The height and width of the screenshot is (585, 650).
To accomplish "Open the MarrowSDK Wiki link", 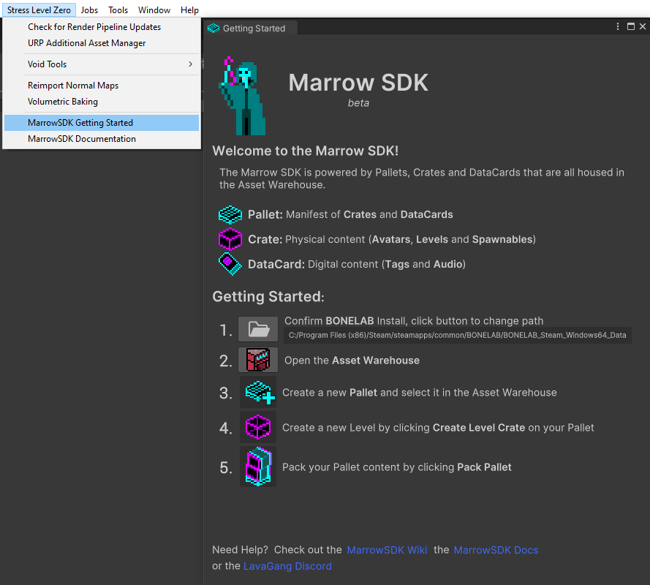I will point(387,550).
